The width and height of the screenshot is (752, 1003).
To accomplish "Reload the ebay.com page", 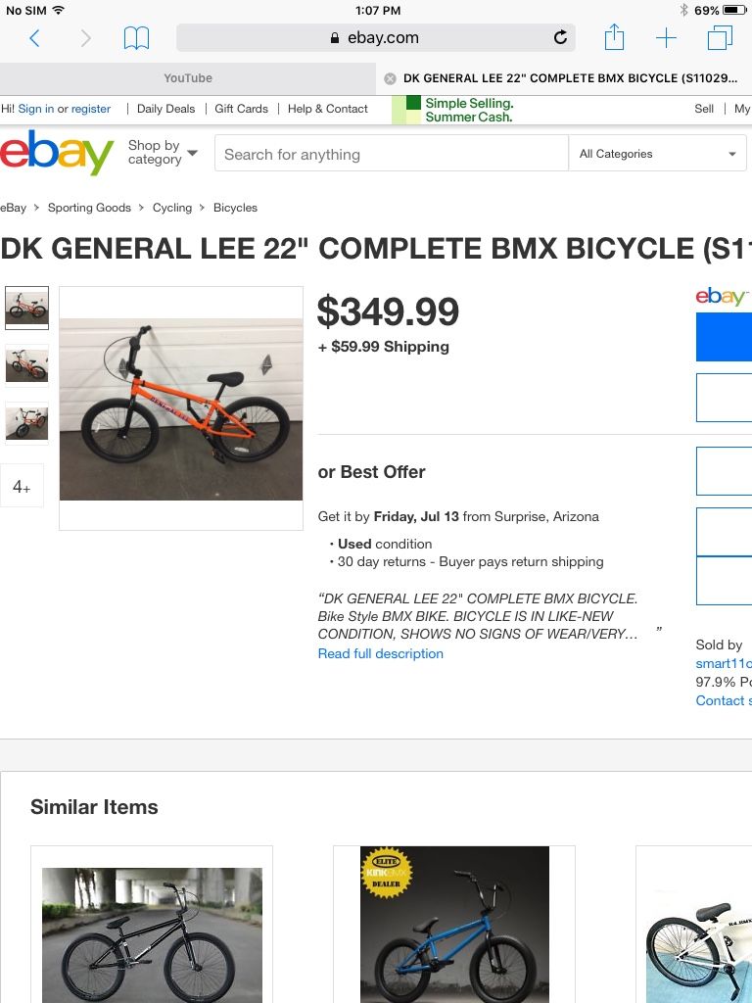I will [x=560, y=38].
